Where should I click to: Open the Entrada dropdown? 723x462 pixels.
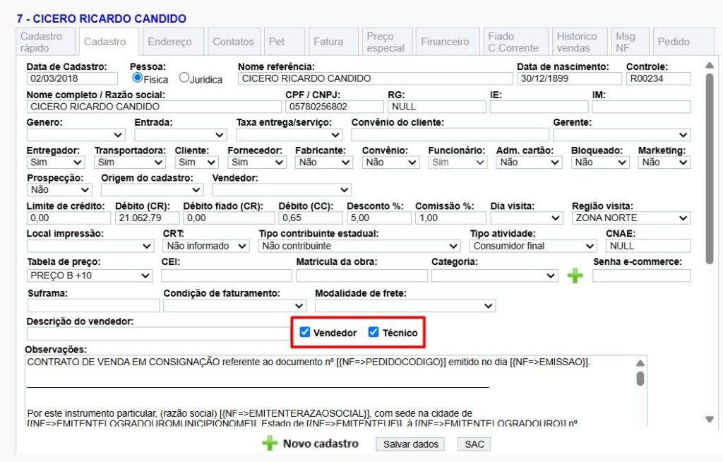point(180,135)
